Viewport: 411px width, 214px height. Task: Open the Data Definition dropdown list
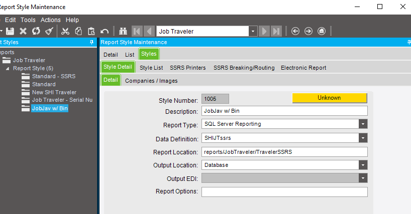pos(363,138)
